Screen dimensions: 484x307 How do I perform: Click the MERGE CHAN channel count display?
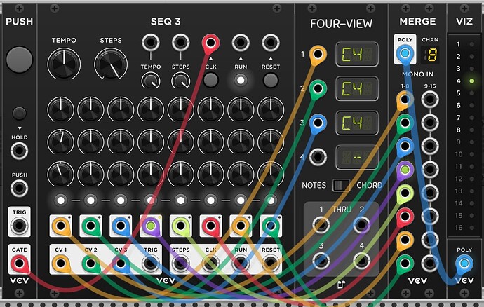[x=432, y=55]
